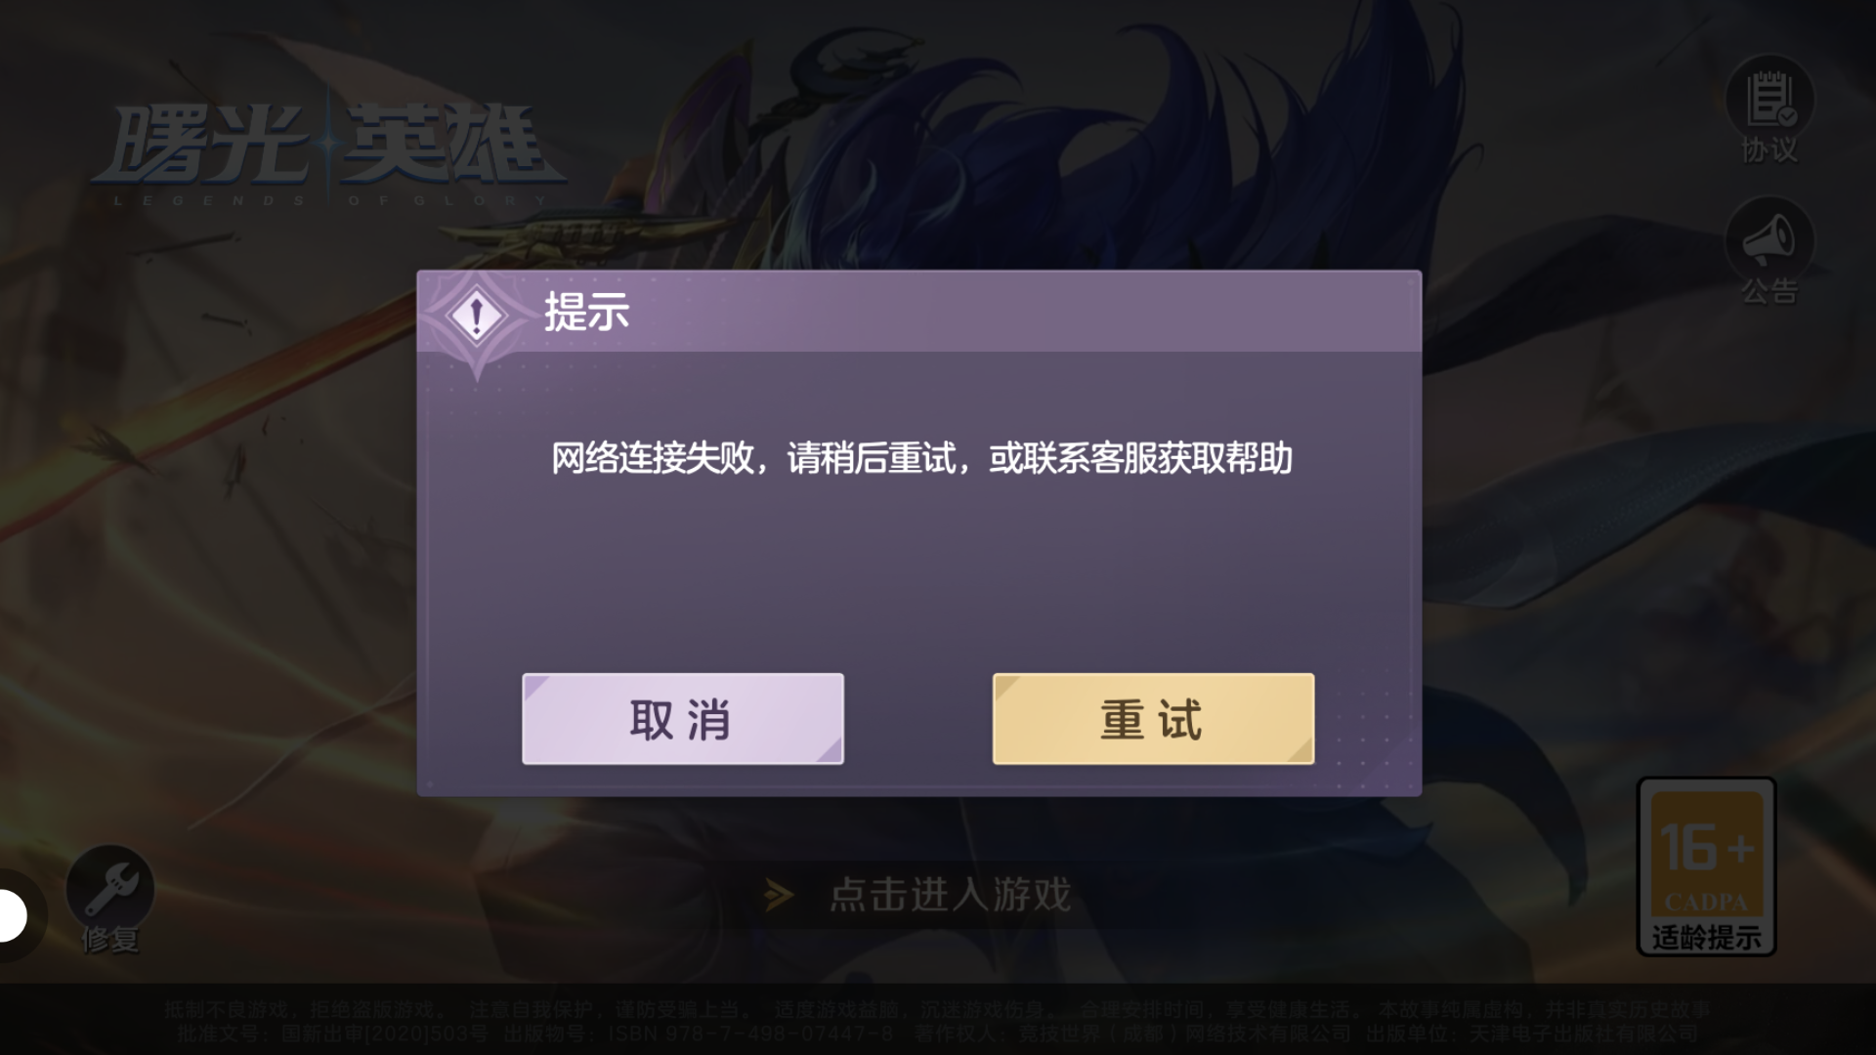Click the 重试 retry button
This screenshot has height=1055, width=1876.
click(x=1153, y=719)
